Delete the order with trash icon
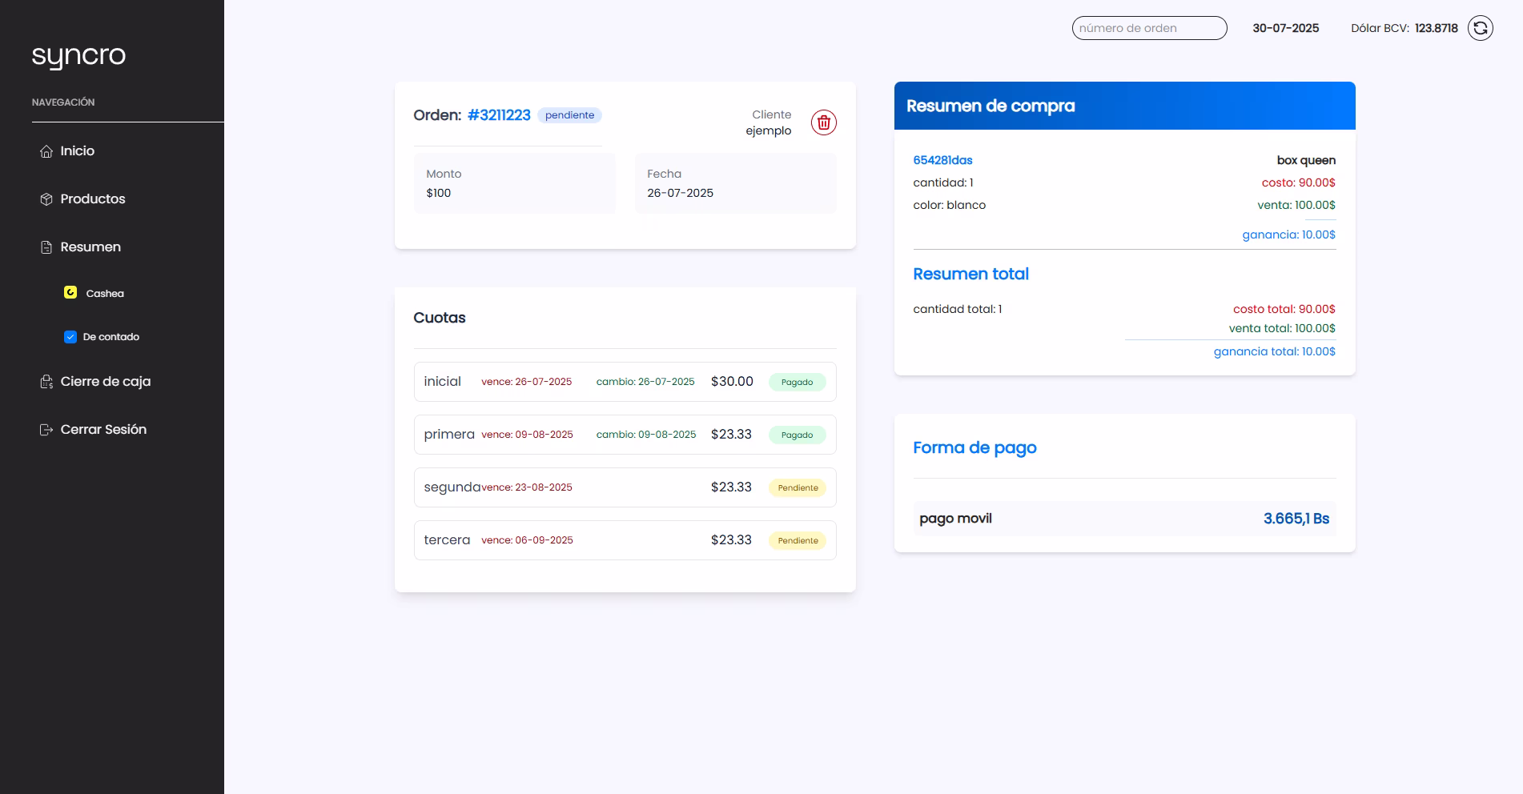This screenshot has width=1523, height=794. pyautogui.click(x=824, y=122)
